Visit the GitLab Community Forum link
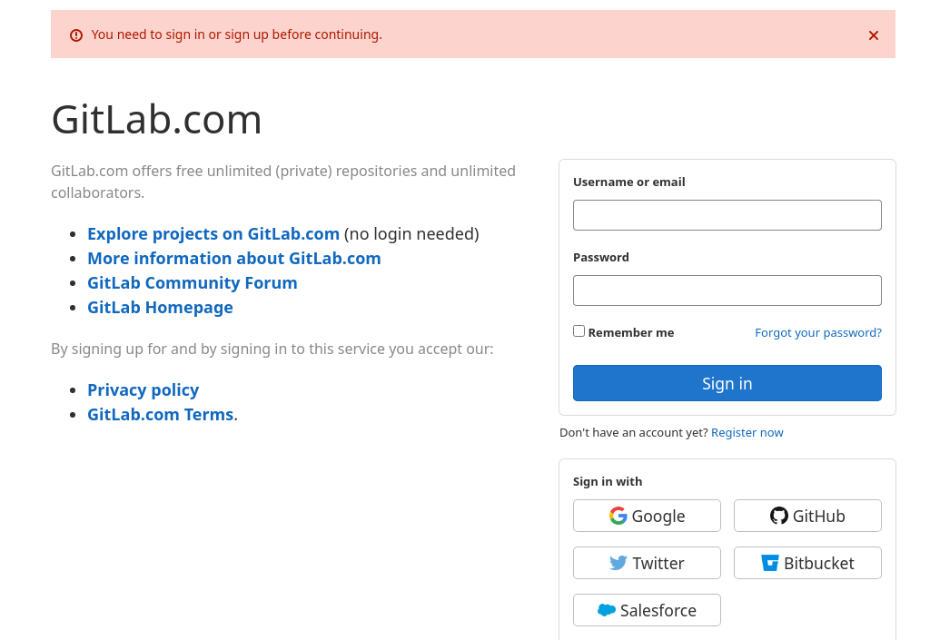This screenshot has width=930, height=640. pos(193,282)
